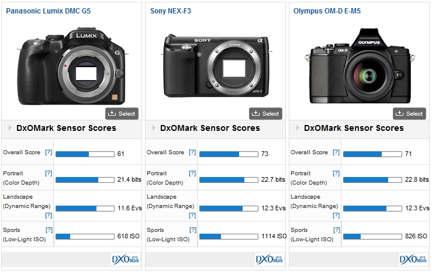
Task: Open Portrait help [?] for Panasonic
Action: [49, 173]
